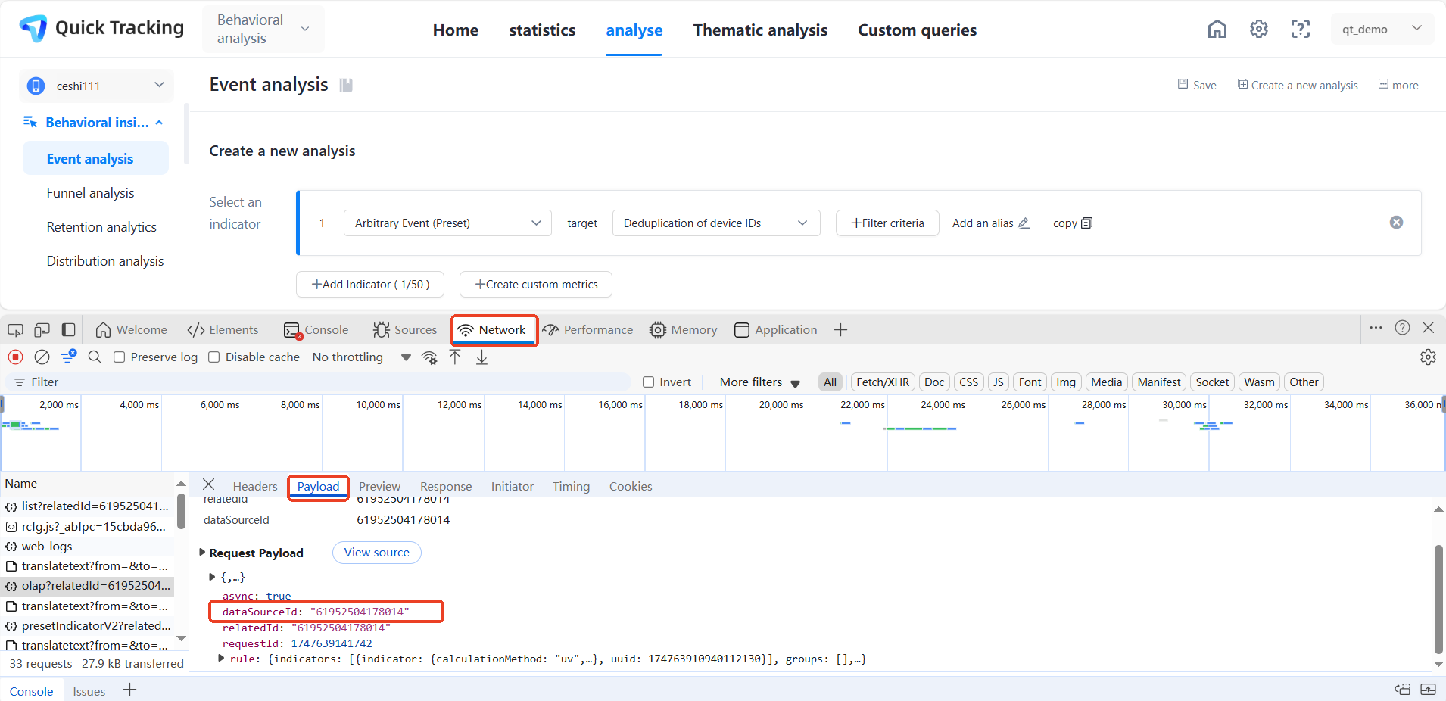Click the search magnifier in Network toolbar
The image size is (1446, 701).
[x=95, y=357]
